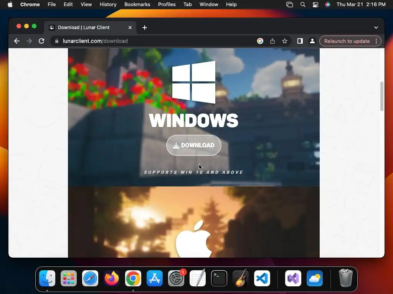Open Trash from the Dock
The width and height of the screenshot is (393, 294).
click(346, 278)
